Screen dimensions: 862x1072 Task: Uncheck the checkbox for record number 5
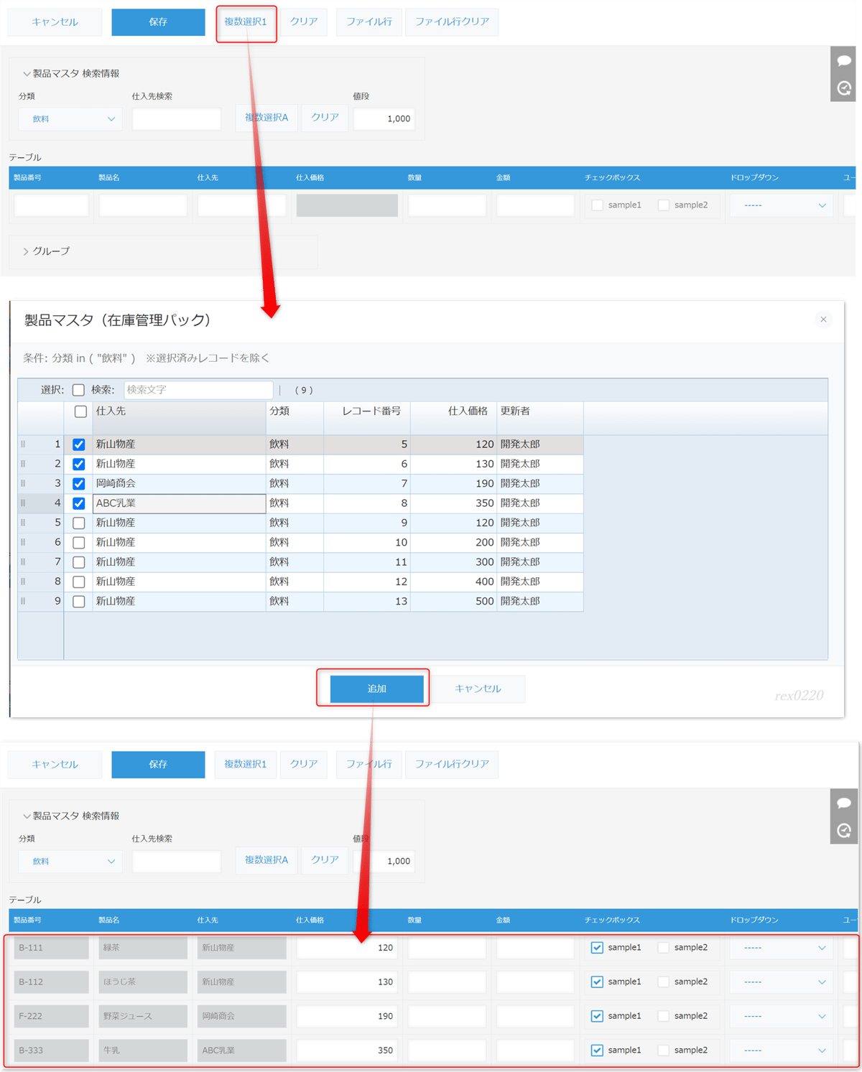point(79,444)
